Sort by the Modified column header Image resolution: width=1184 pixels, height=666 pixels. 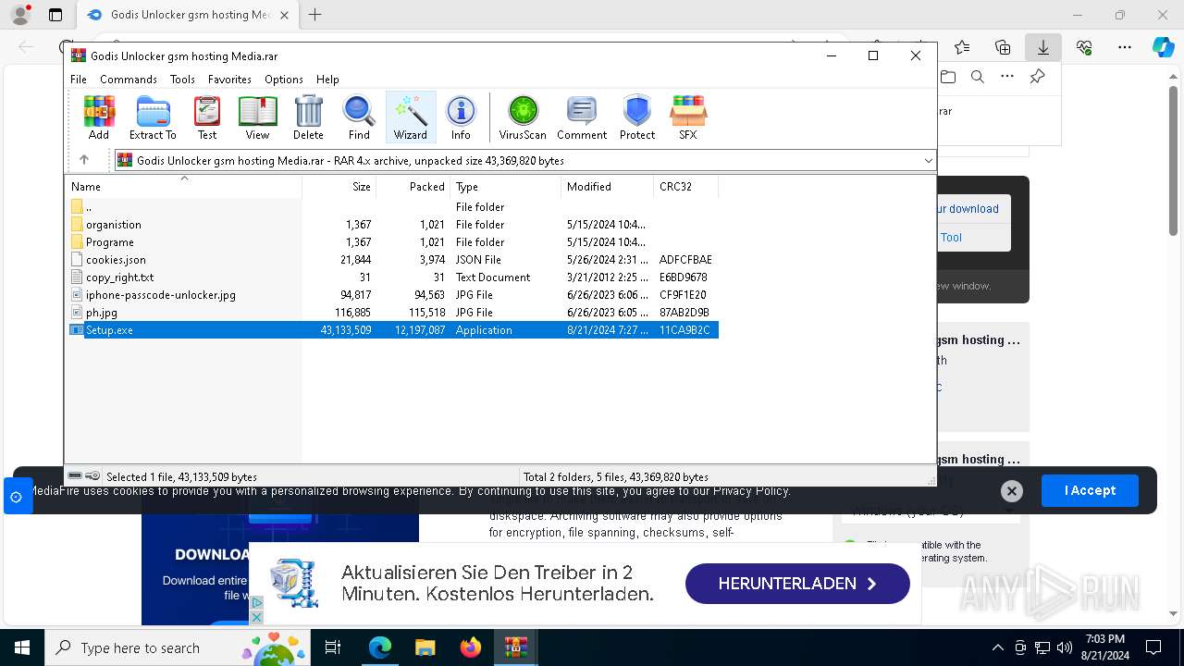(x=607, y=187)
